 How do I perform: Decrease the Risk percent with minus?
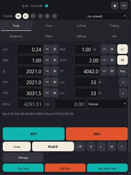tap(104, 49)
